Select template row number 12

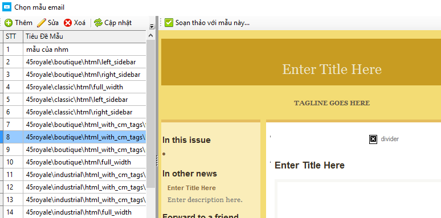coord(75,187)
